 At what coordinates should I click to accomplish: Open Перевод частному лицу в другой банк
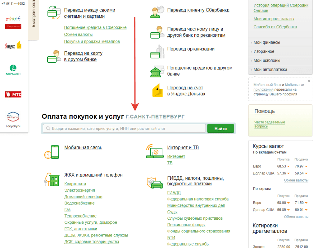(x=196, y=32)
